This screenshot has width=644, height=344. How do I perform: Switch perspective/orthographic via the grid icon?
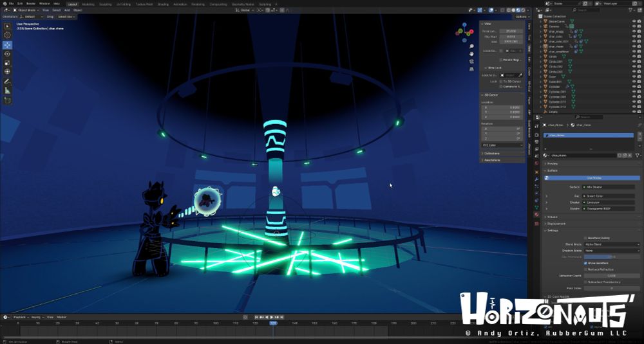(471, 68)
